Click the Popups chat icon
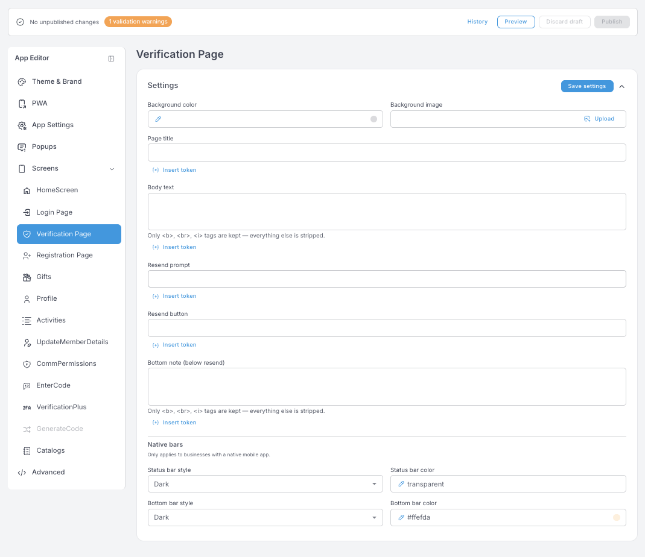The image size is (645, 557). pyautogui.click(x=22, y=147)
